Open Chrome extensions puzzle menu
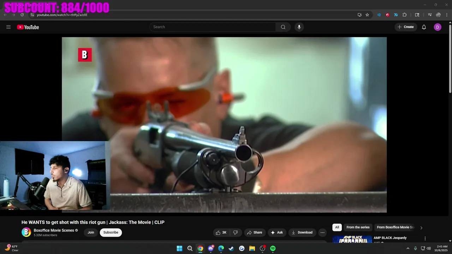Viewport: 452px width, 254px height. 405,15
